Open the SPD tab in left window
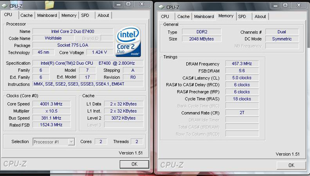The image size is (310, 176). click(x=85, y=15)
